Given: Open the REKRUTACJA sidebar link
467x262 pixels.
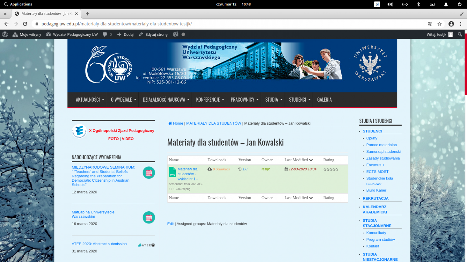Looking at the screenshot, I should pos(375,199).
